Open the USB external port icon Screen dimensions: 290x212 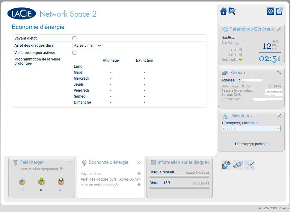(x=238, y=165)
